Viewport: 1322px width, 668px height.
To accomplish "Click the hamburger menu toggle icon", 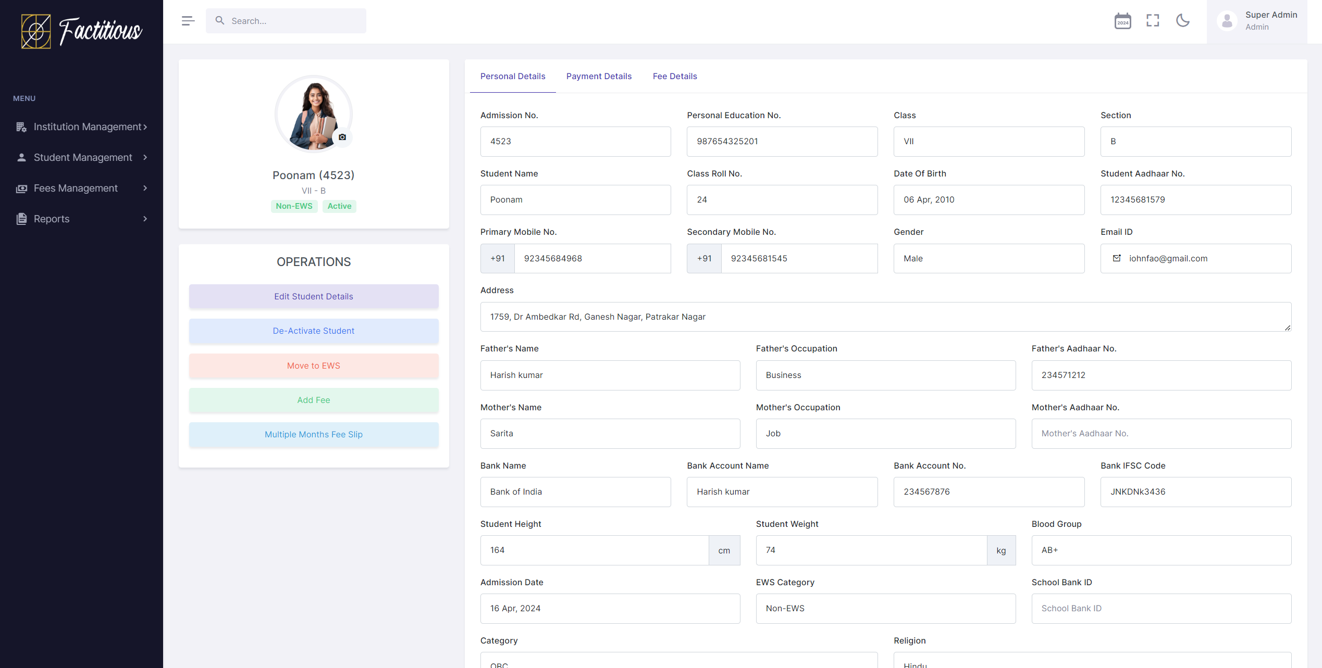I will pyautogui.click(x=188, y=21).
